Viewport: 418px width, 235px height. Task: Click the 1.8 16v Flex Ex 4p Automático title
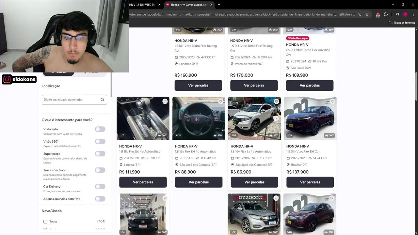251,151
